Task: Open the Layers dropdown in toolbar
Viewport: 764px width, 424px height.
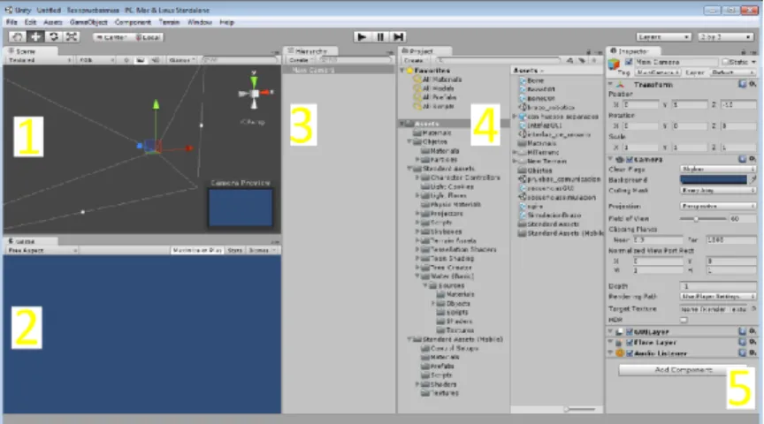Action: (663, 37)
